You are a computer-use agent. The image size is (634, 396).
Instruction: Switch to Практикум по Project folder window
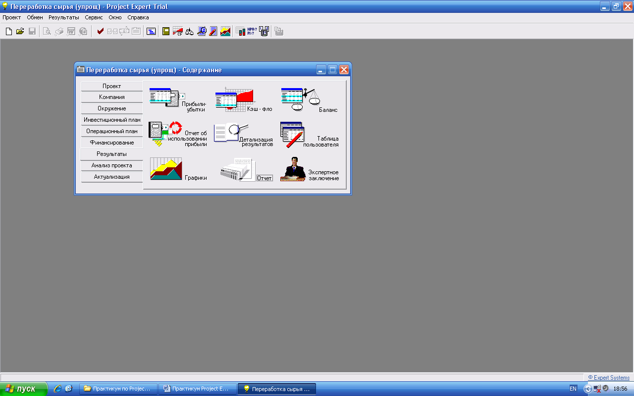click(118, 389)
